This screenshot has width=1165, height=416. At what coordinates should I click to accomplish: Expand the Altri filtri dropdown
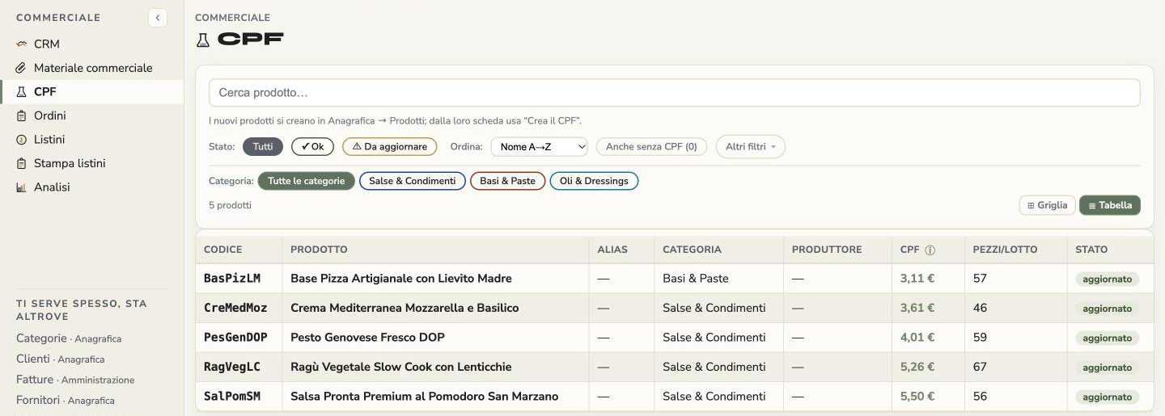point(751,147)
